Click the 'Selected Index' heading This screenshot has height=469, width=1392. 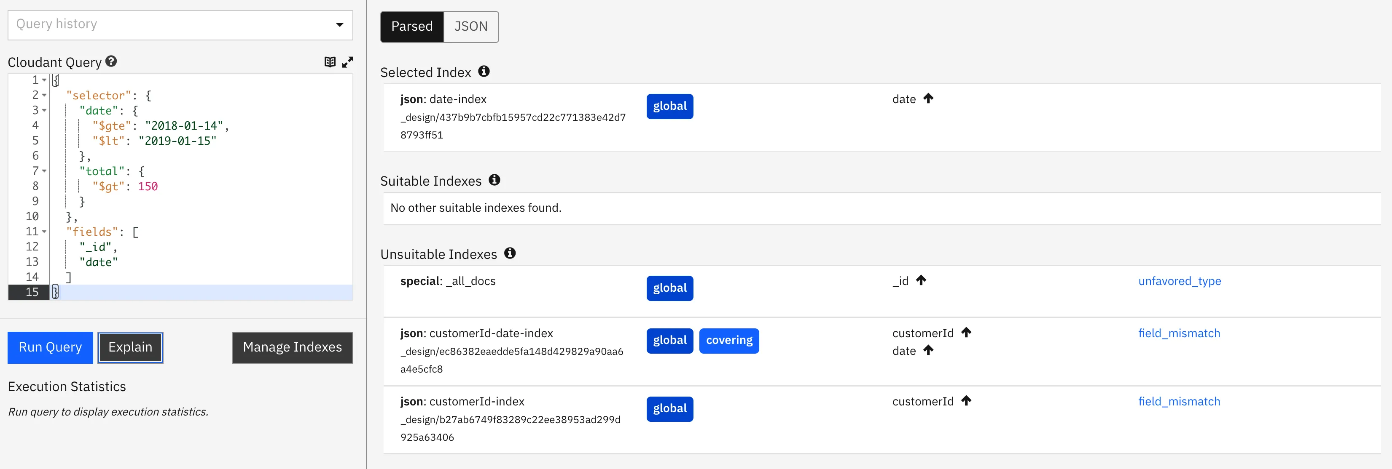(x=425, y=72)
